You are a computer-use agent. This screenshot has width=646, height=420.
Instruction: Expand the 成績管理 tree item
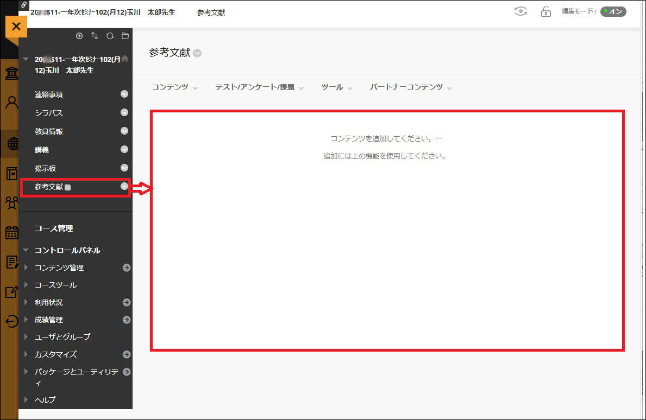point(26,319)
